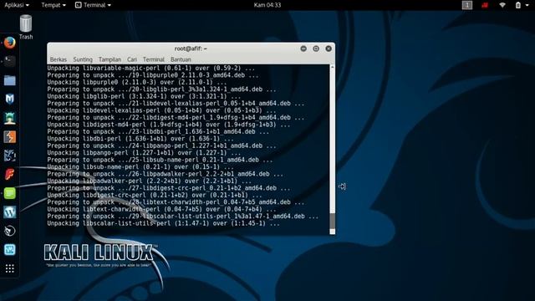This screenshot has width=535, height=301.
Task: Click line 'Unpacking libsub-name-perl (0.21-1)'
Action: [x=140, y=167]
